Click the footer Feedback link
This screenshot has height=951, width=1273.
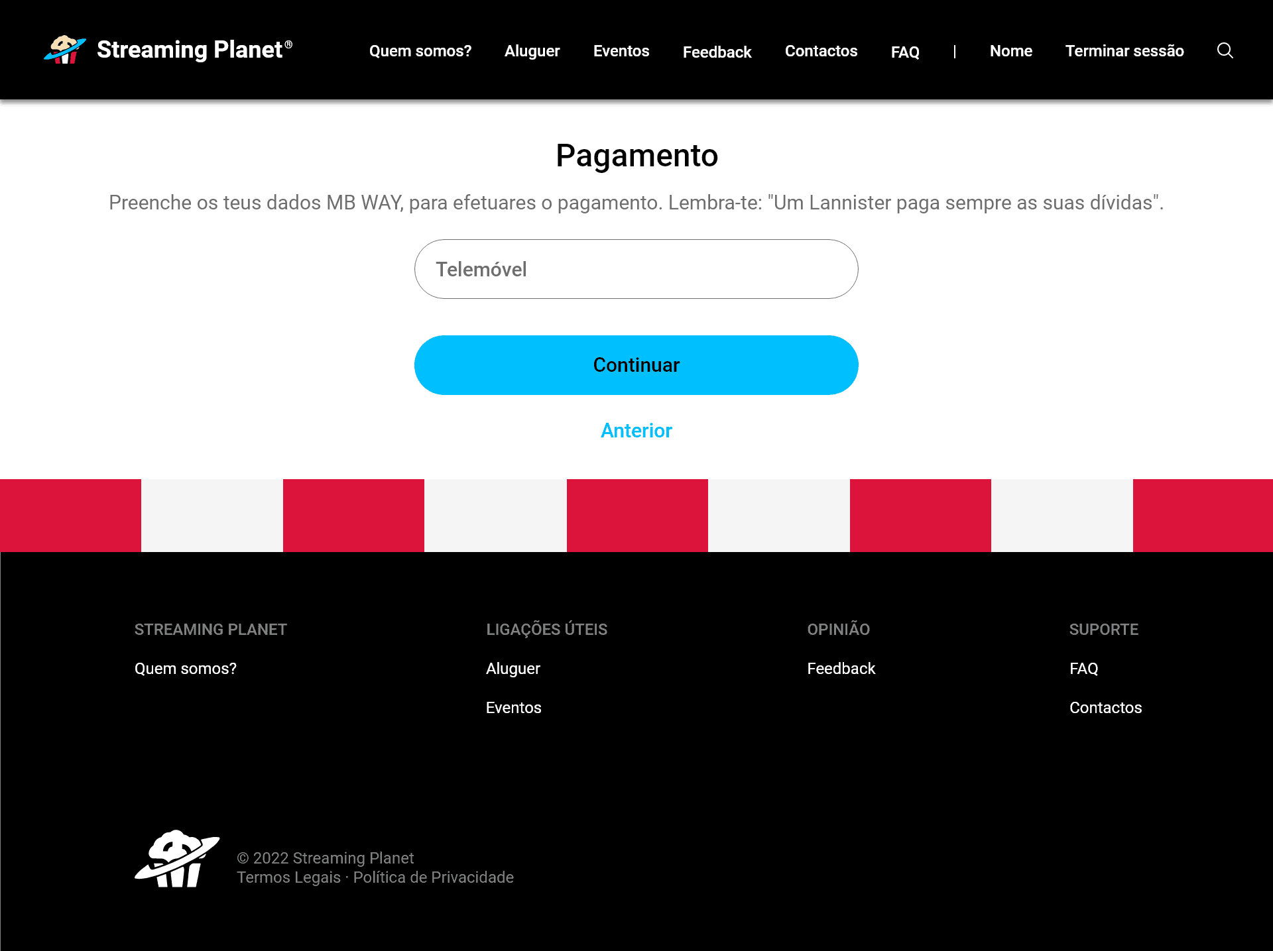tap(840, 668)
